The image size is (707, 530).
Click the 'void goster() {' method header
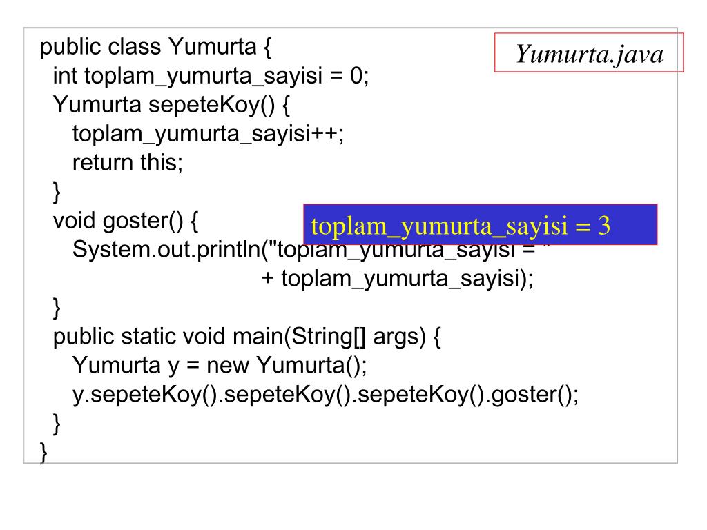[x=126, y=221]
